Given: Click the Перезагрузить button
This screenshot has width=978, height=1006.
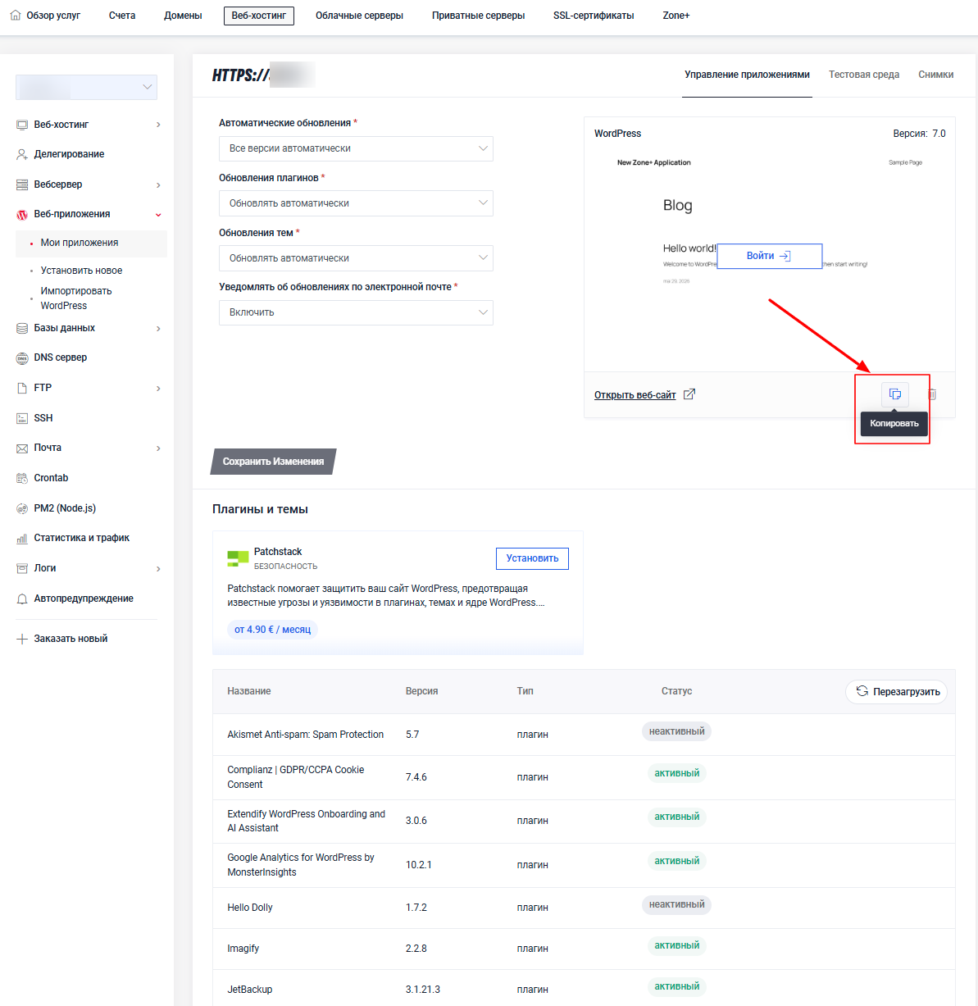Looking at the screenshot, I should (896, 692).
